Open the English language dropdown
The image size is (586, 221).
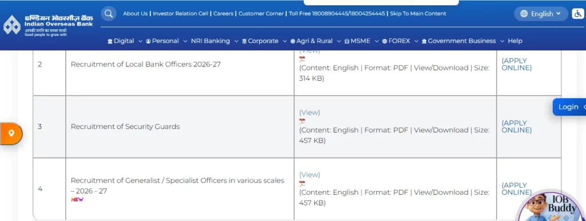coord(541,14)
